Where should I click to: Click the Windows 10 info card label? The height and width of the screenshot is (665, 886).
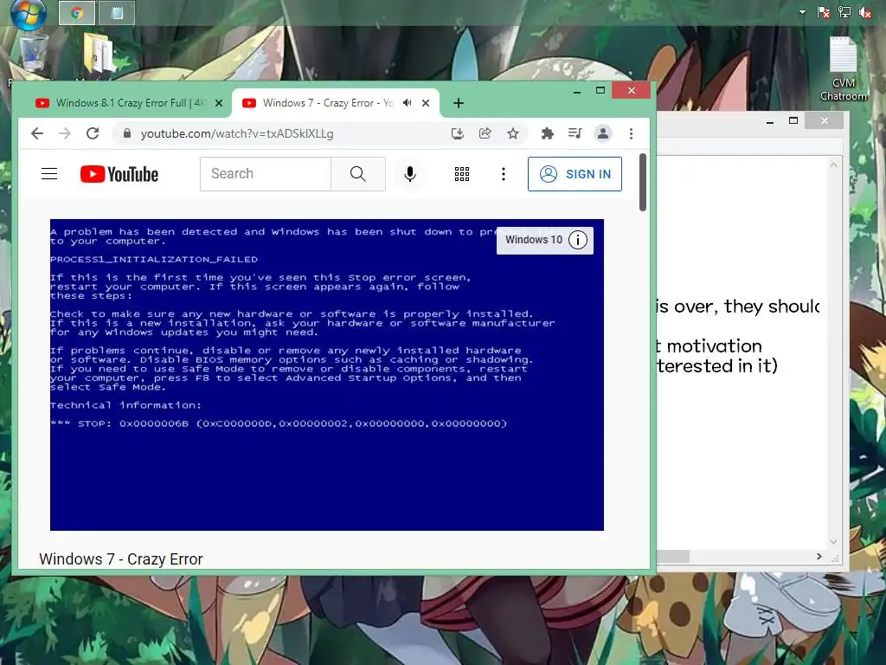coord(534,240)
